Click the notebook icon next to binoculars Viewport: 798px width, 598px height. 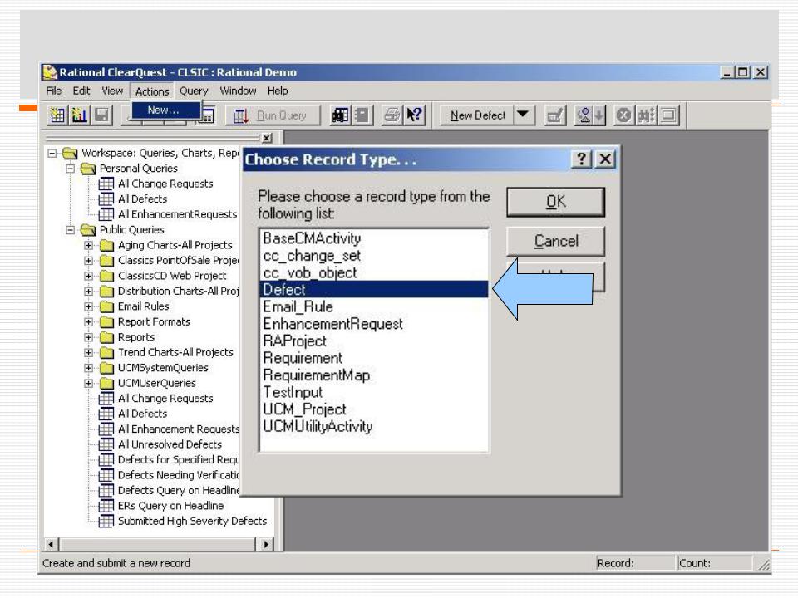[x=362, y=115]
